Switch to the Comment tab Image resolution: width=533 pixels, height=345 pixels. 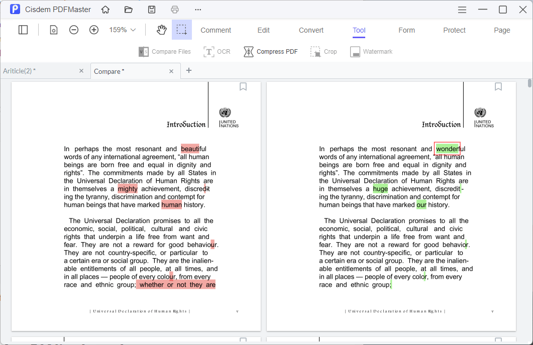216,30
